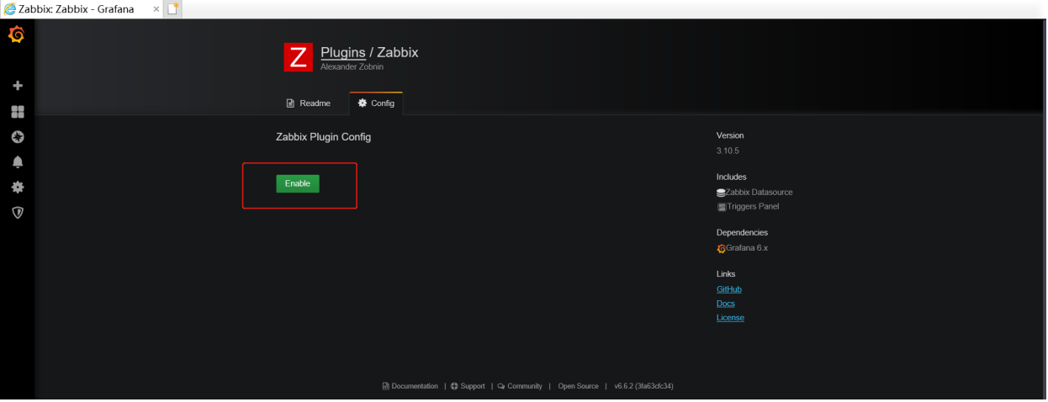
Task: Open the GitHub link
Action: [x=729, y=289]
